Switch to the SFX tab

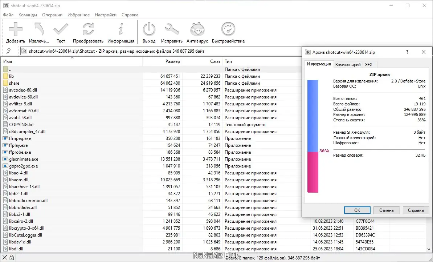point(369,64)
